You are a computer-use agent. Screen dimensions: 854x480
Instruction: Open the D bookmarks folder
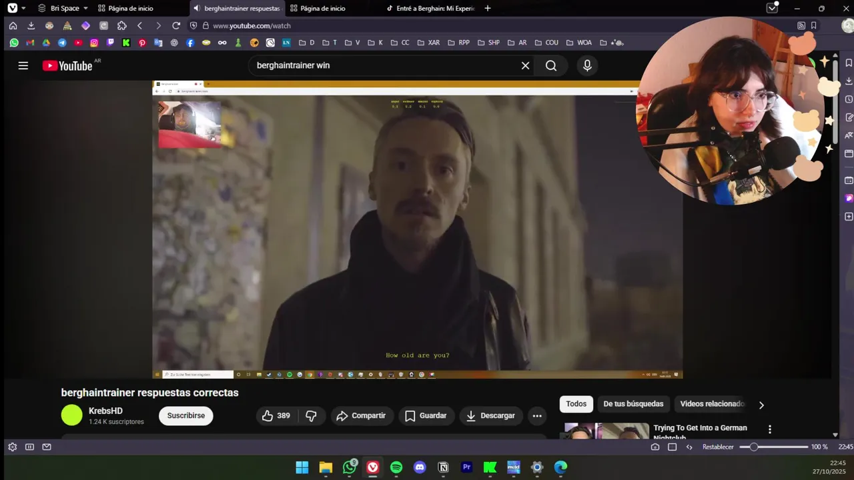[x=306, y=43]
